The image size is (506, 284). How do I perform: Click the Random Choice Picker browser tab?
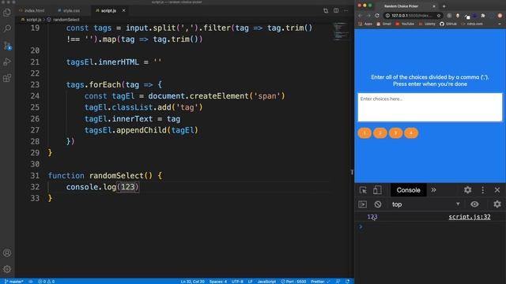pyautogui.click(x=401, y=6)
